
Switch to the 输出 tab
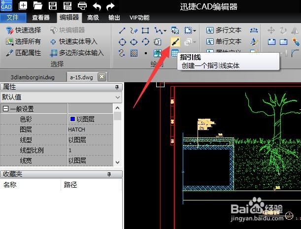click(114, 18)
